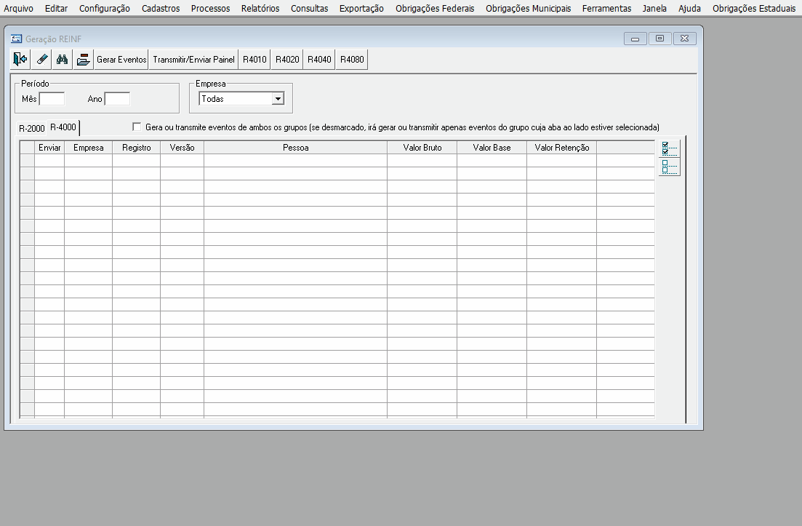Click Gerar Eventos button
Viewport: 802px width, 526px height.
(121, 60)
